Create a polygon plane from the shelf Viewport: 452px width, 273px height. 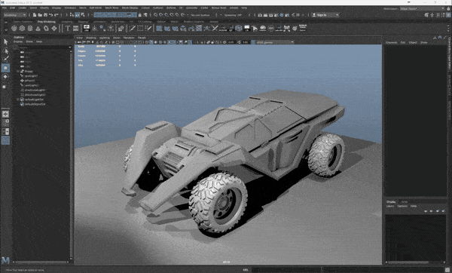[x=54, y=29]
